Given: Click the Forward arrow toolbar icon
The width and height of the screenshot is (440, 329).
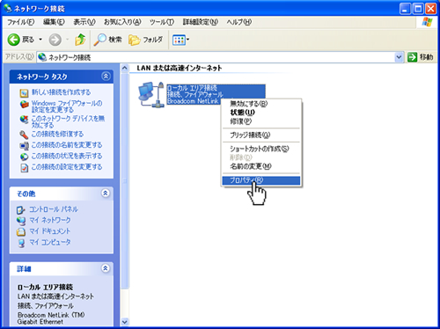Looking at the screenshot, I should click(x=55, y=40).
